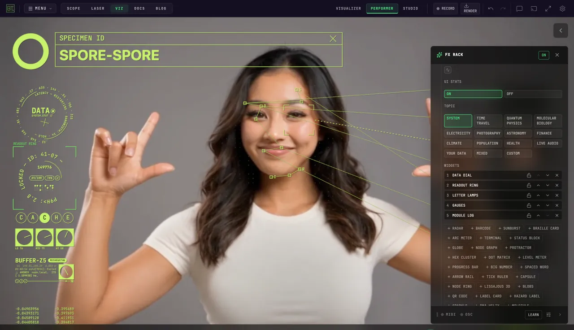This screenshot has height=330, width=574.
Task: Set UI Stats to OFF
Action: (x=533, y=94)
